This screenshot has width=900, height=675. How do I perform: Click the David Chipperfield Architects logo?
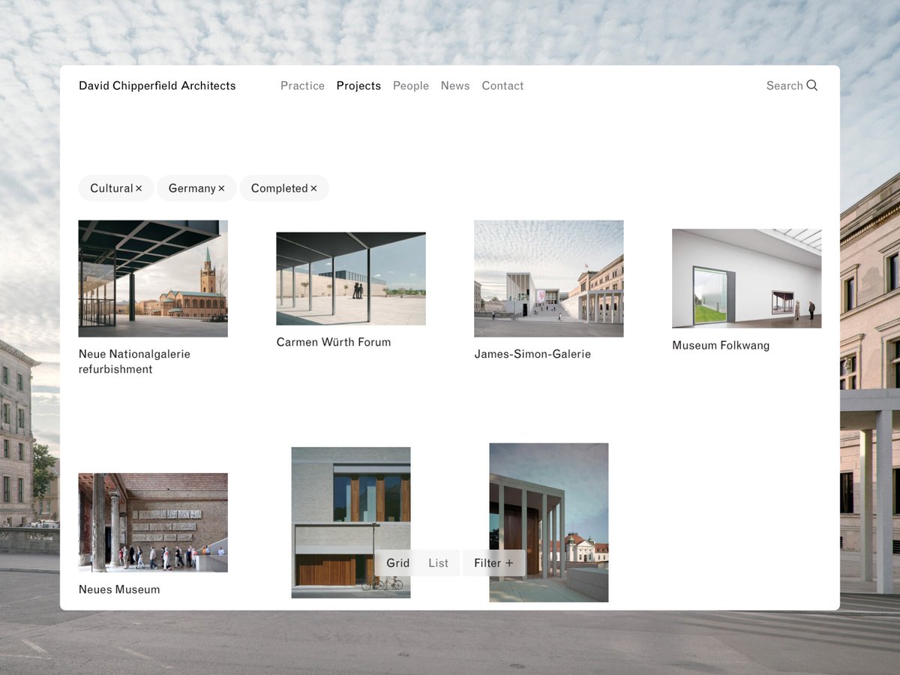pyautogui.click(x=157, y=85)
